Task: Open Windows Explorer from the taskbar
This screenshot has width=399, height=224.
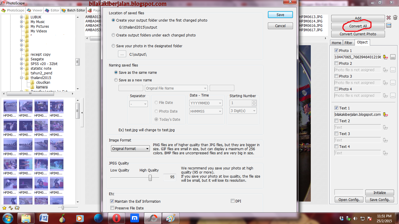Action: [26, 218]
